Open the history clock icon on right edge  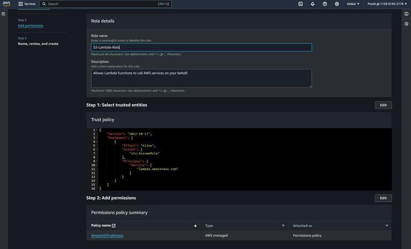[406, 24]
